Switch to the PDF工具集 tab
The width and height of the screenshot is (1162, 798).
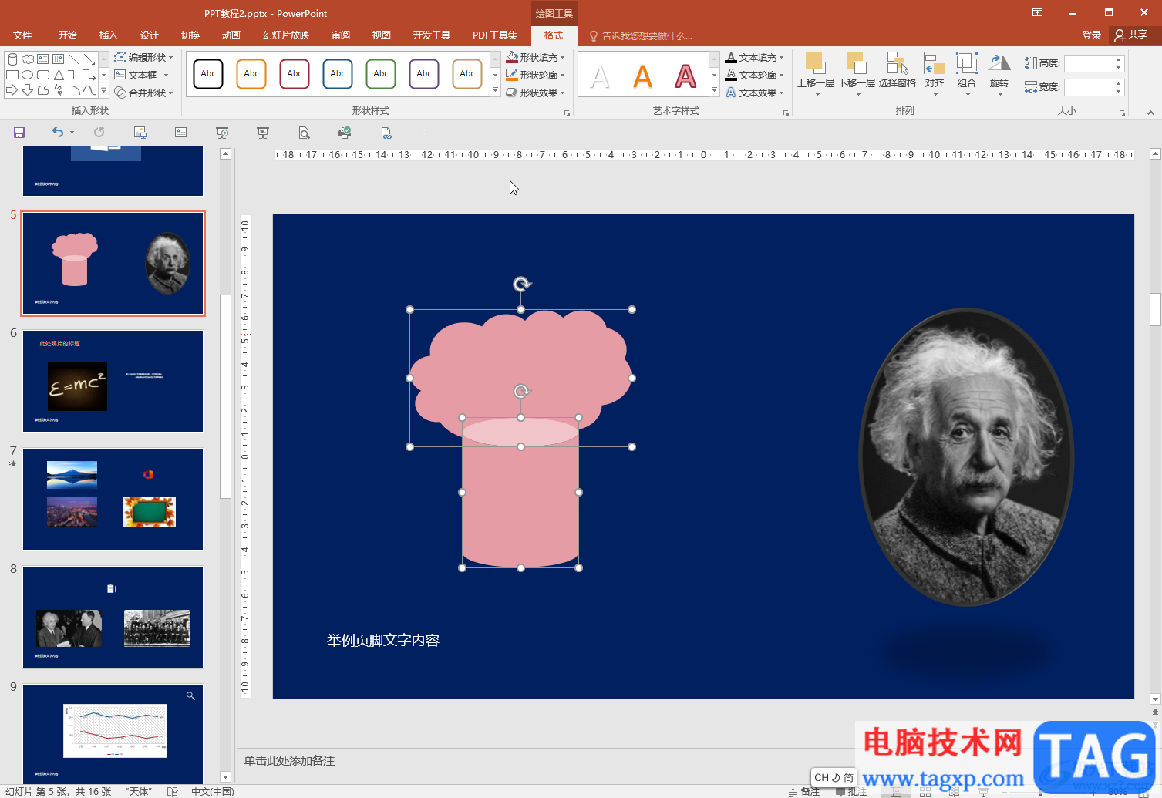pos(495,35)
